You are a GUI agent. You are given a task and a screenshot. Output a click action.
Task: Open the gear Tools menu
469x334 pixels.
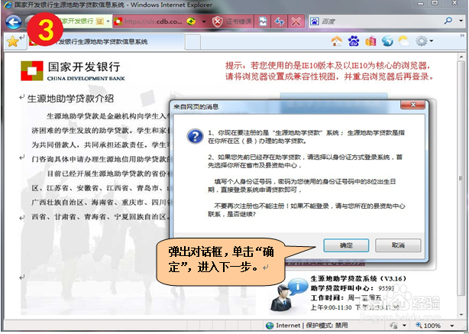click(x=424, y=41)
